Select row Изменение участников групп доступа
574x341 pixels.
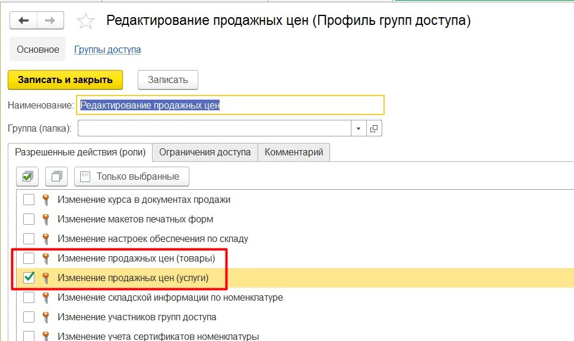(x=295, y=317)
